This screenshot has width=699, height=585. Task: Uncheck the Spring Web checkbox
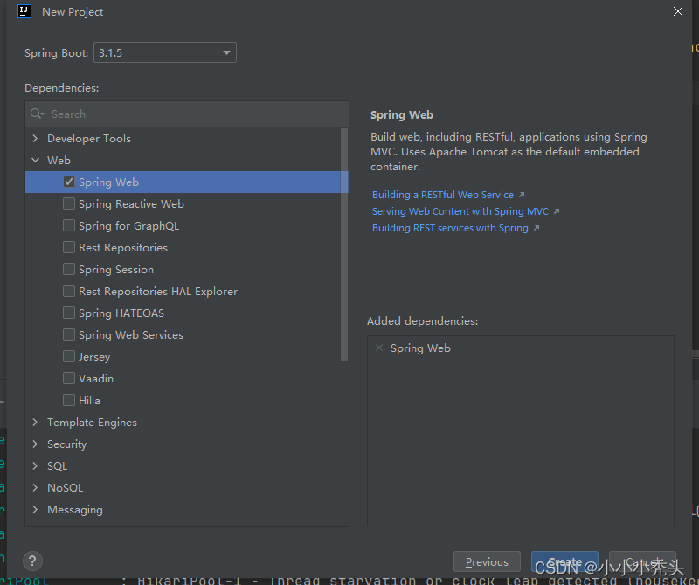tap(68, 182)
